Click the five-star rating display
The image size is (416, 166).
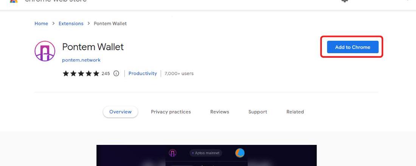pos(81,73)
